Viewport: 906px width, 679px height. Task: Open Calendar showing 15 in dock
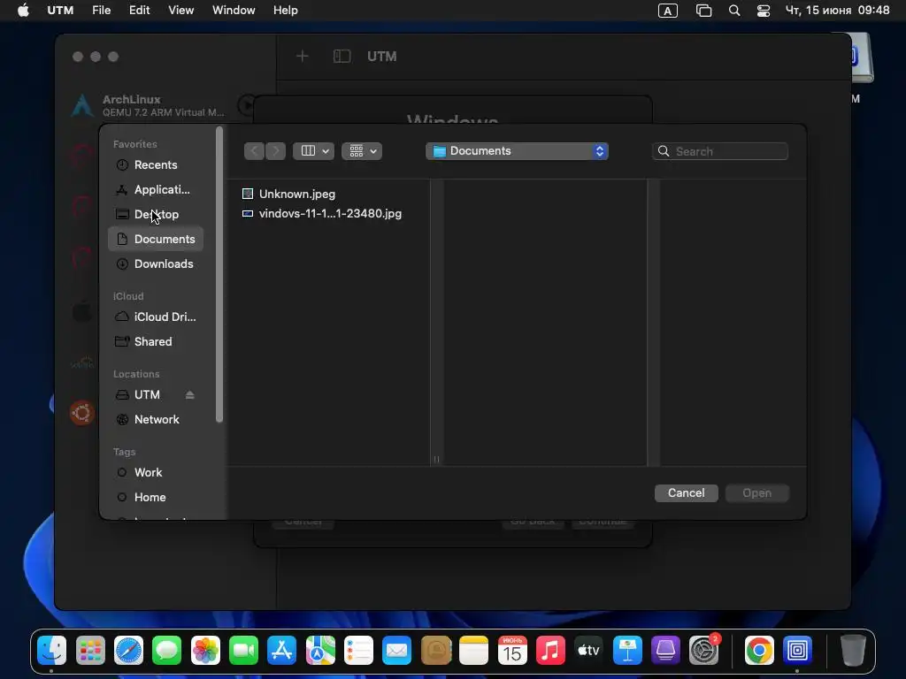[x=512, y=651]
